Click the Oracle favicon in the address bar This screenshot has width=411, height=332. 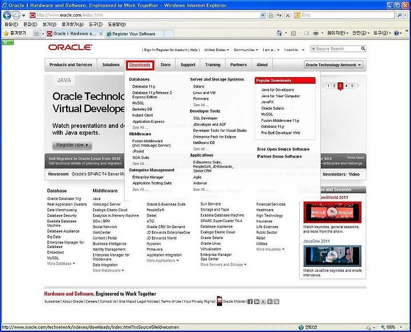33,15
